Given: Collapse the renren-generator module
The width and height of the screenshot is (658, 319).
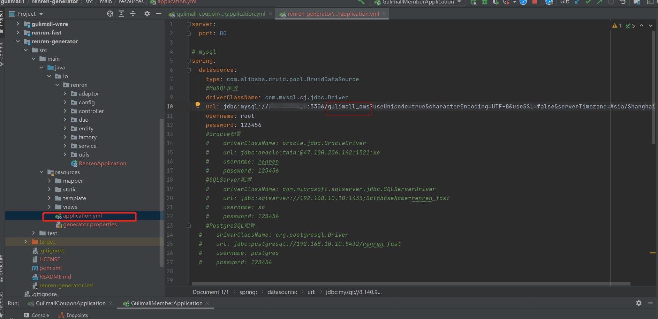Looking at the screenshot, I should coord(18,41).
